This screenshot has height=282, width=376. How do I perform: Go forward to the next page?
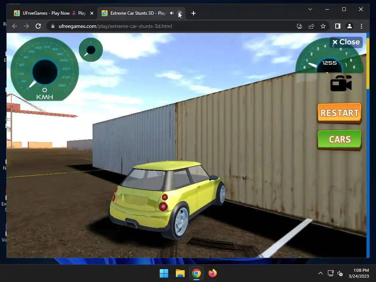coord(26,26)
